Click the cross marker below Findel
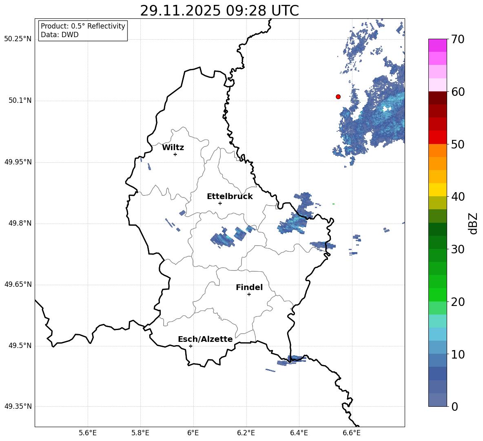Viewport: 483px width, 441px height. (x=249, y=295)
